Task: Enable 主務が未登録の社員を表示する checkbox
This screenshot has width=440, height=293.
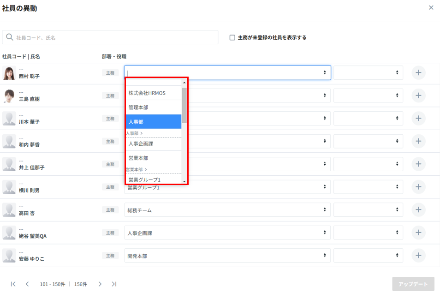Action: (x=232, y=38)
